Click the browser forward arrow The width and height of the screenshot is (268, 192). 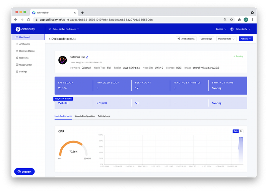tap(22, 20)
